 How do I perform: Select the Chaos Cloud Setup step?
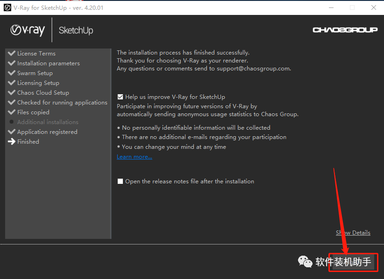(x=43, y=92)
